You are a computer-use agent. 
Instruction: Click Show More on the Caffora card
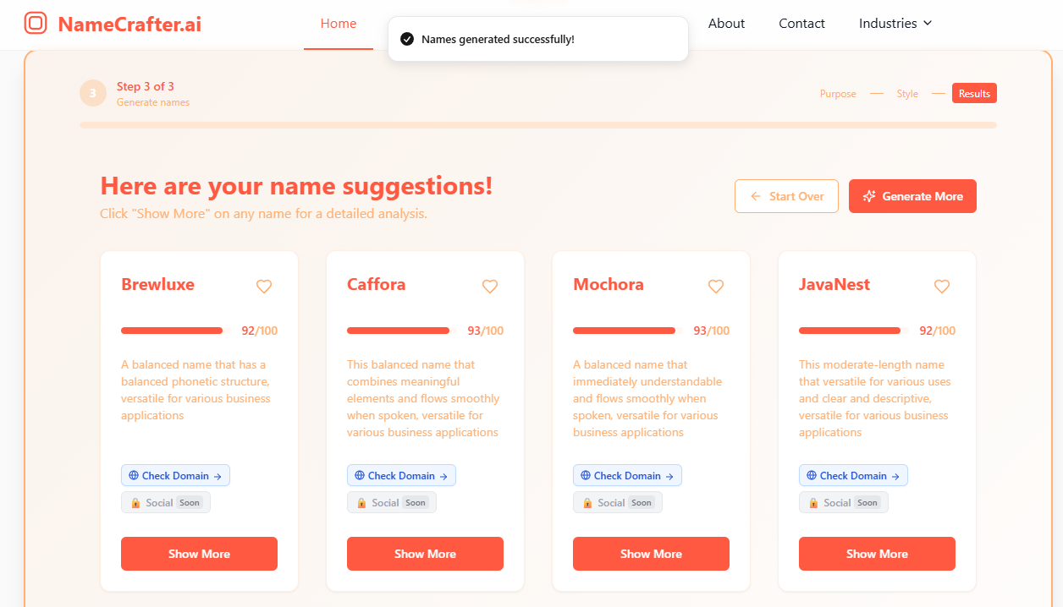pos(425,554)
